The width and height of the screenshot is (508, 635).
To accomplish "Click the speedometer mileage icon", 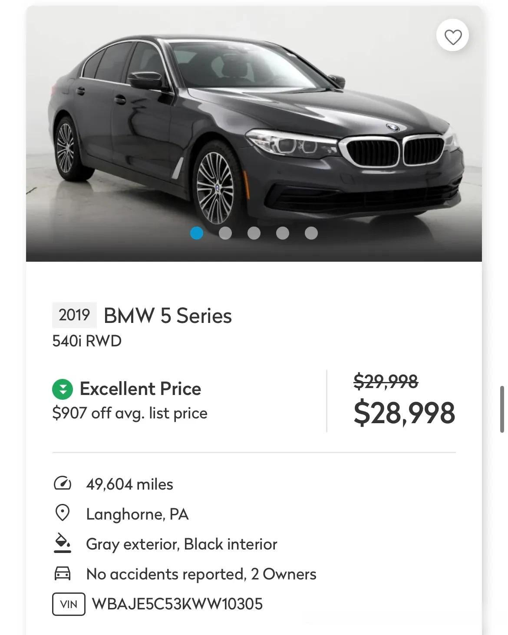I will 63,484.
